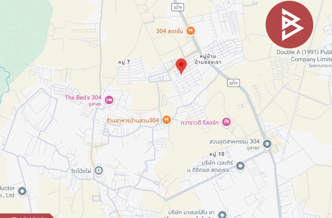The height and width of the screenshot is (218, 332).
Task: Click the red triangular logo badge
Action: 289,24
